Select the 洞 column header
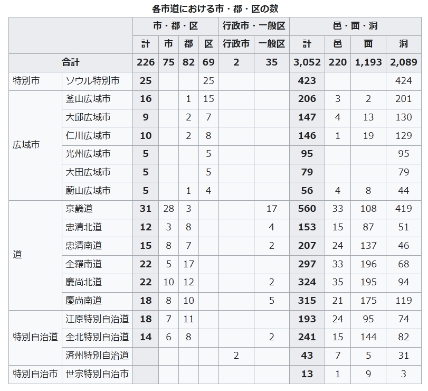The image size is (428, 391). click(404, 44)
